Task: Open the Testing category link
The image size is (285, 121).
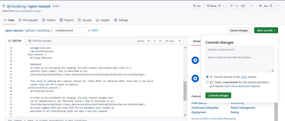Action: pos(235,113)
